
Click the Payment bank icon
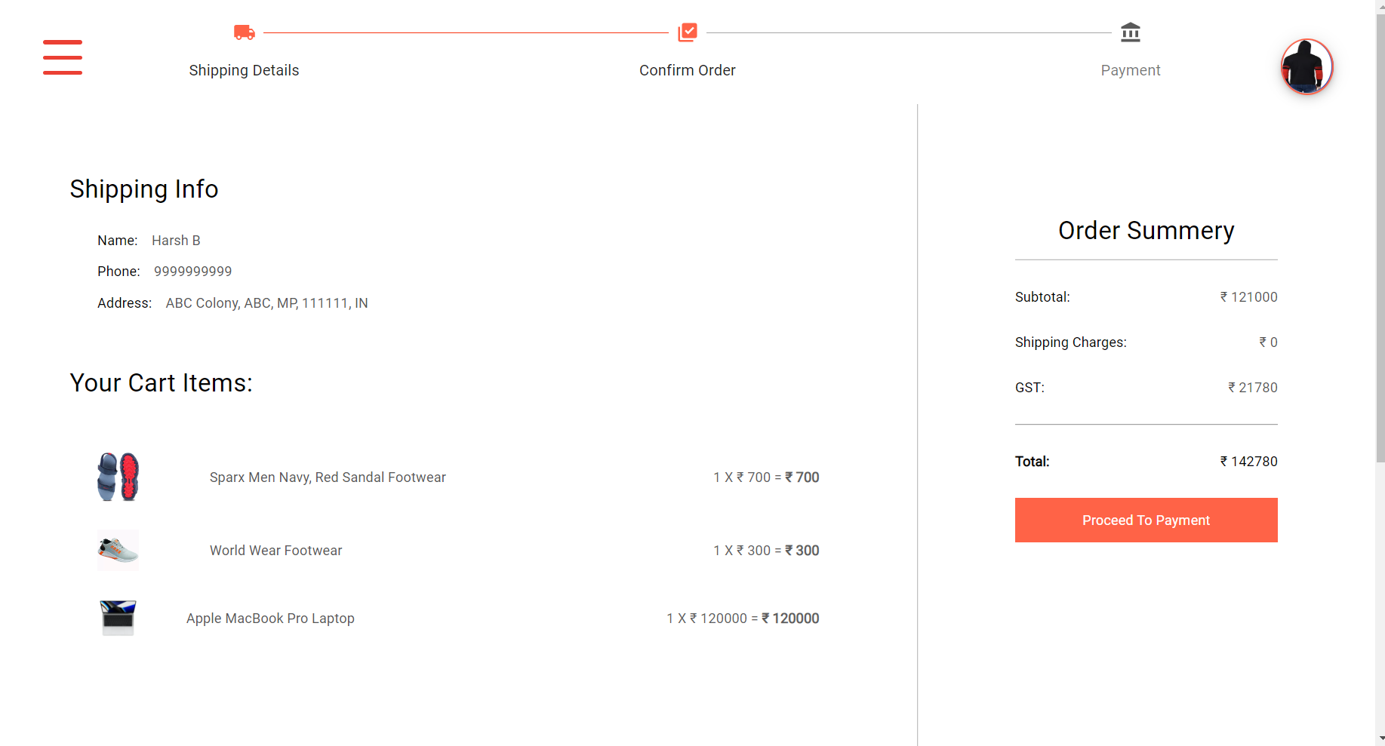[1130, 32]
